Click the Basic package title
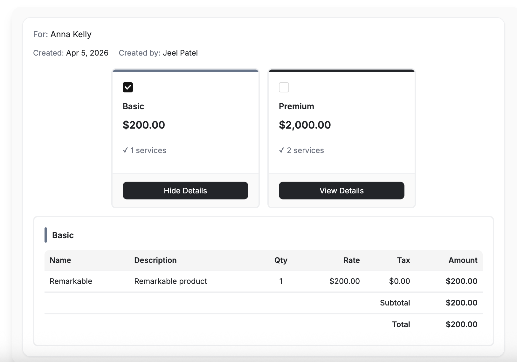This screenshot has width=517, height=362. [x=134, y=106]
